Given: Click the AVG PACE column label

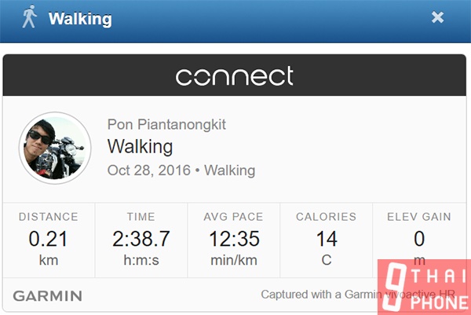Looking at the screenshot, I should pyautogui.click(x=233, y=217).
